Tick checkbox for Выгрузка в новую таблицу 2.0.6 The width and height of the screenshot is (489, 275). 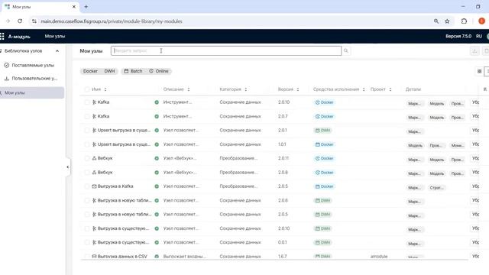click(x=87, y=200)
